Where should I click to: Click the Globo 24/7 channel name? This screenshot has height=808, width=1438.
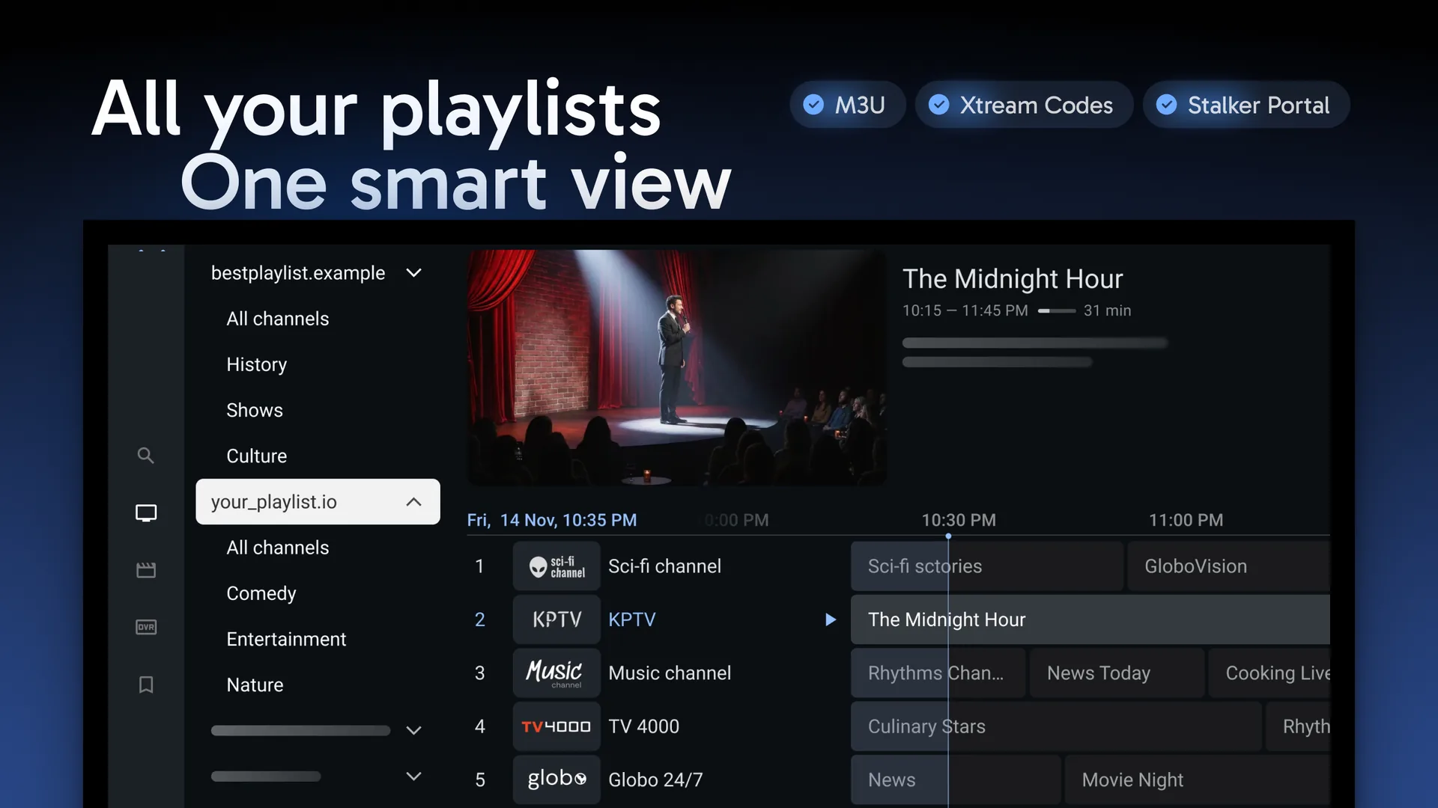[x=655, y=780]
